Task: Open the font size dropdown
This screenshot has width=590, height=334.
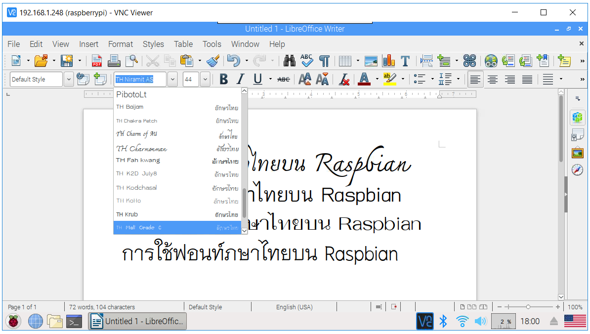Action: click(205, 80)
